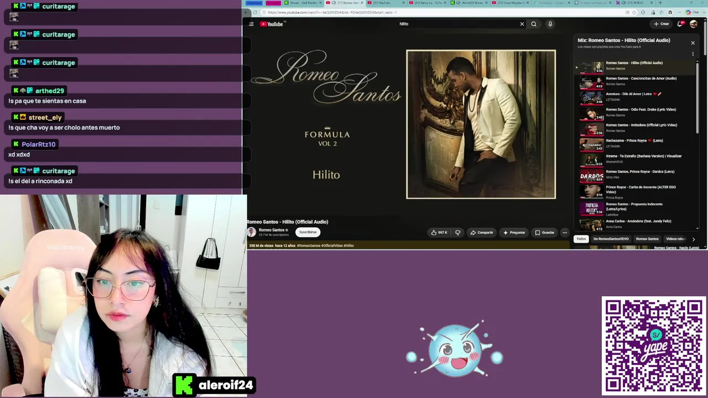The height and width of the screenshot is (398, 708).
Task: Select the Romeo Santos filter chip
Action: coord(647,239)
